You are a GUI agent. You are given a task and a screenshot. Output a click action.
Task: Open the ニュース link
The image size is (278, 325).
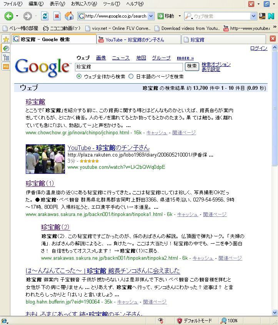pos(121,58)
